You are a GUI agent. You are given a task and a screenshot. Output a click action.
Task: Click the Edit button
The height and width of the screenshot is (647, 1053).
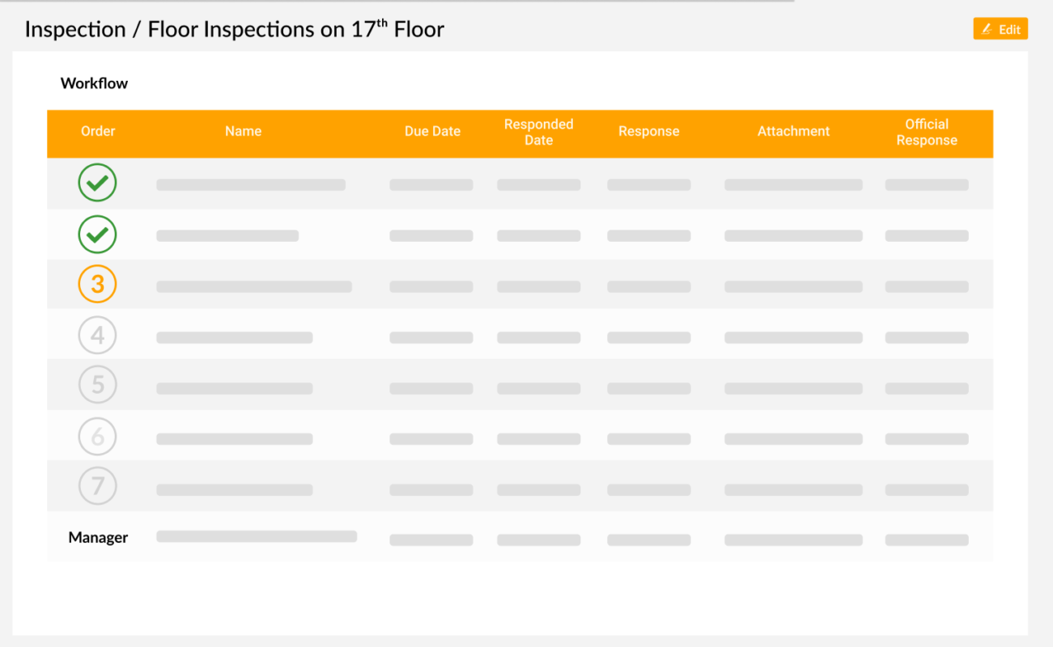click(1000, 28)
